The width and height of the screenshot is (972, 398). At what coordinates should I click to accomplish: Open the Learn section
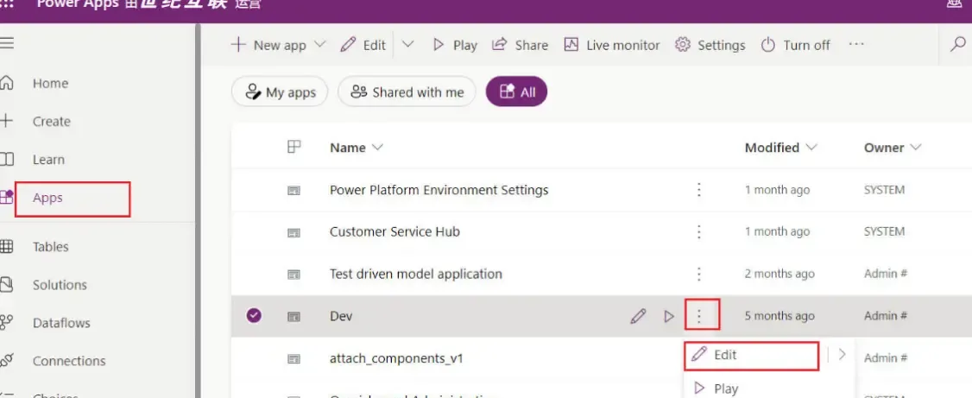[48, 160]
